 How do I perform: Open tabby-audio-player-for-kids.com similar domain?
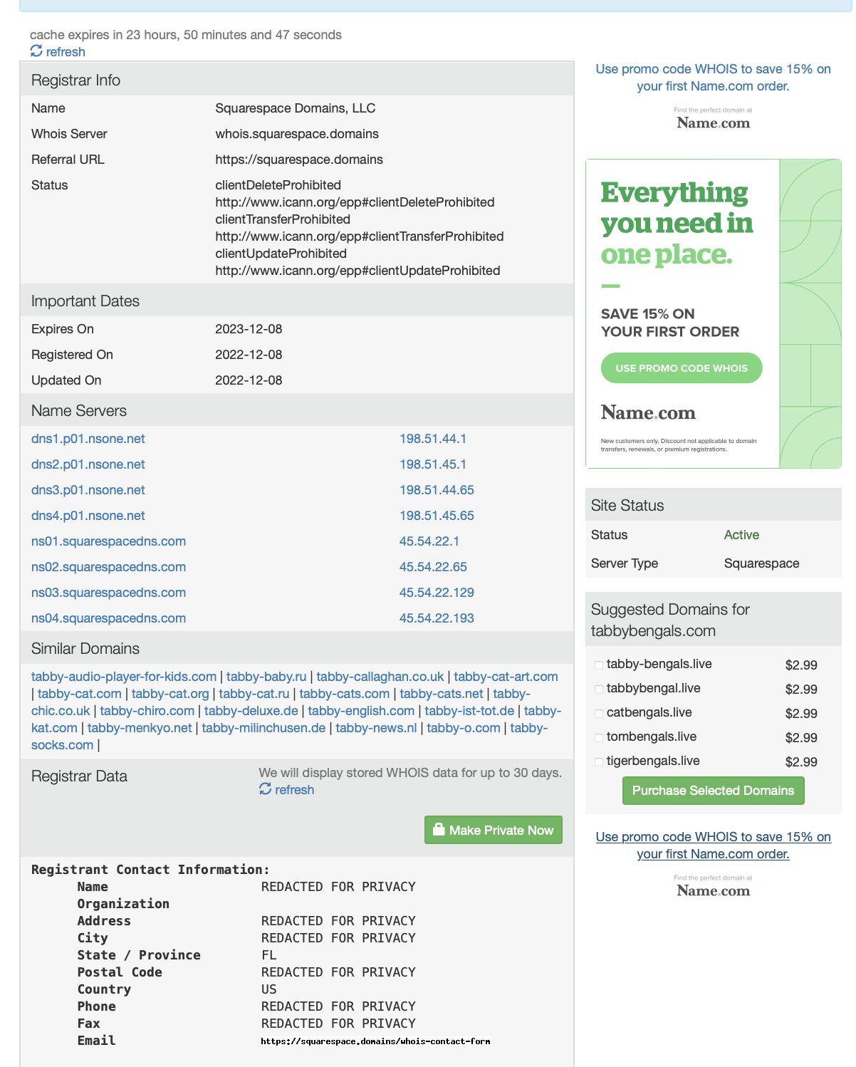coord(124,677)
